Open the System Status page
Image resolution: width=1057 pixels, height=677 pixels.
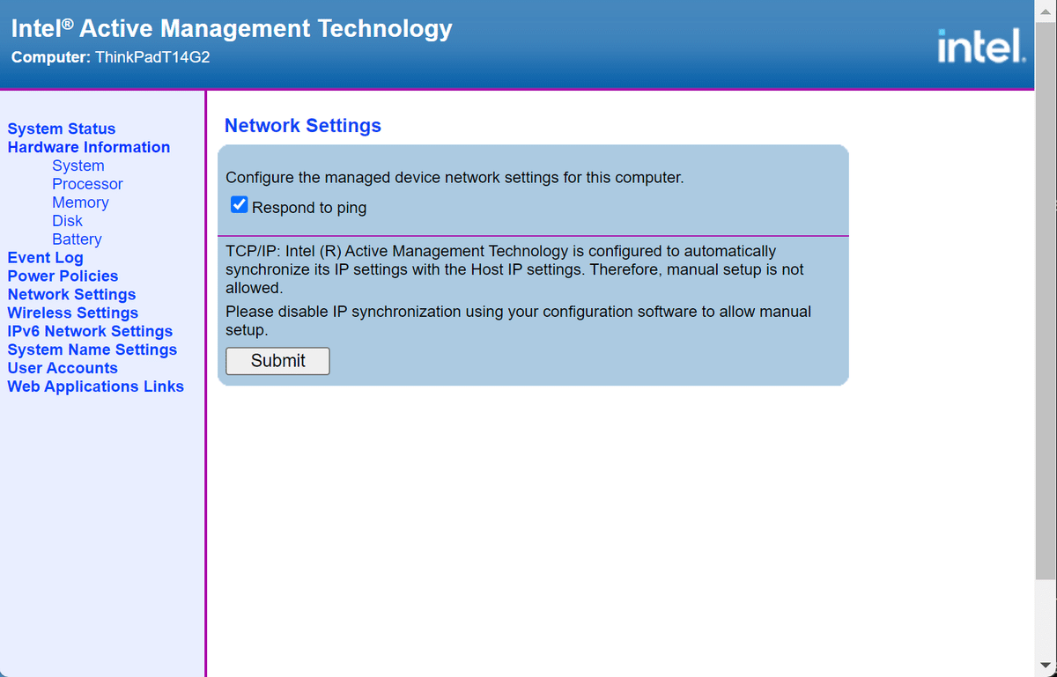pyautogui.click(x=62, y=129)
